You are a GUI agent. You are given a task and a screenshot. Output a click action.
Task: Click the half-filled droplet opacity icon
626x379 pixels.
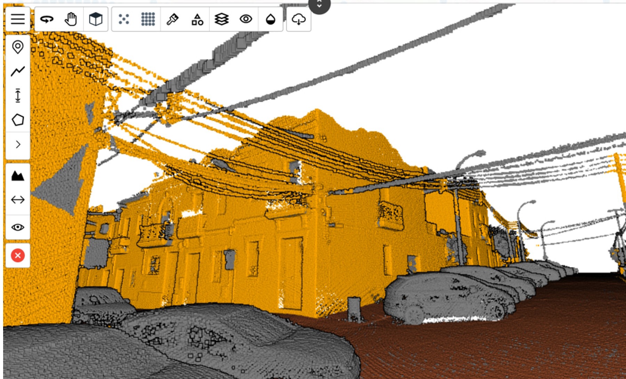pyautogui.click(x=271, y=19)
